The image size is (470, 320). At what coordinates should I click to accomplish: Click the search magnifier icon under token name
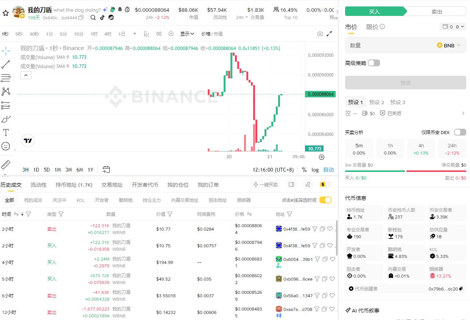(93, 17)
